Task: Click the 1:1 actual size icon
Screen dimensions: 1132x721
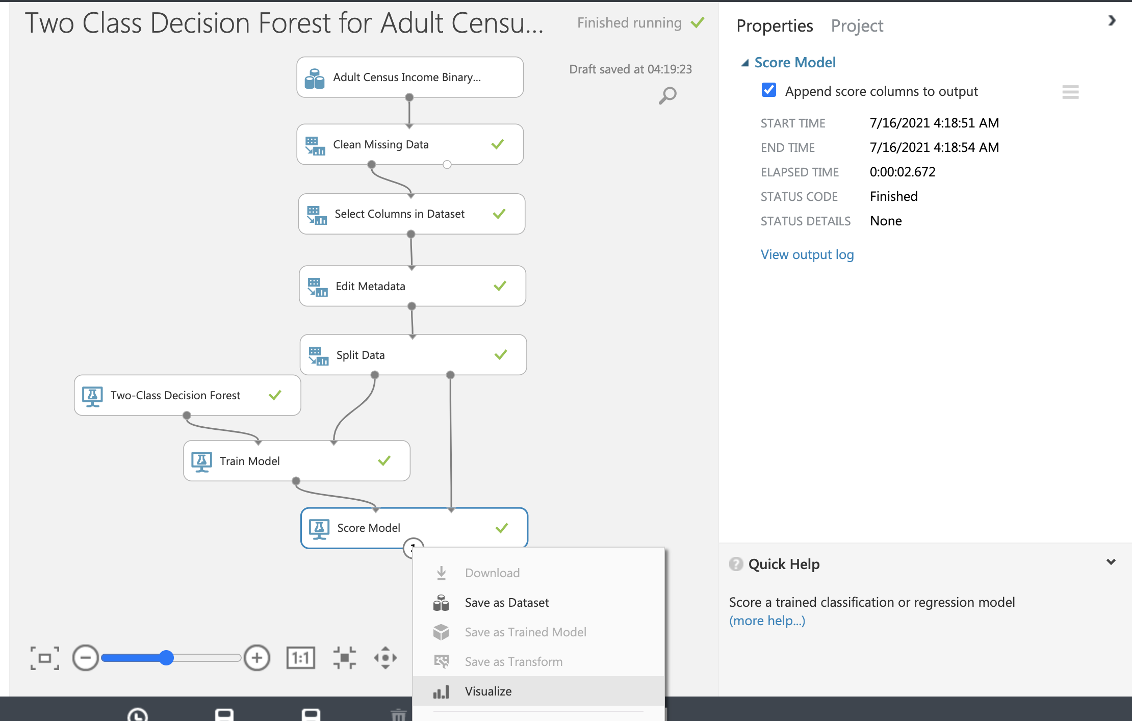Action: coord(301,658)
